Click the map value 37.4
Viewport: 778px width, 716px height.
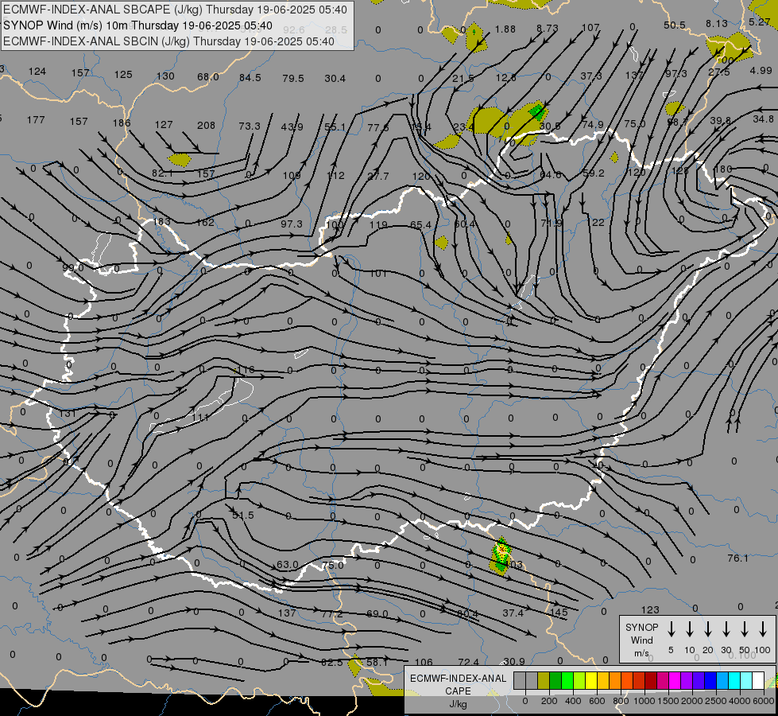[513, 613]
